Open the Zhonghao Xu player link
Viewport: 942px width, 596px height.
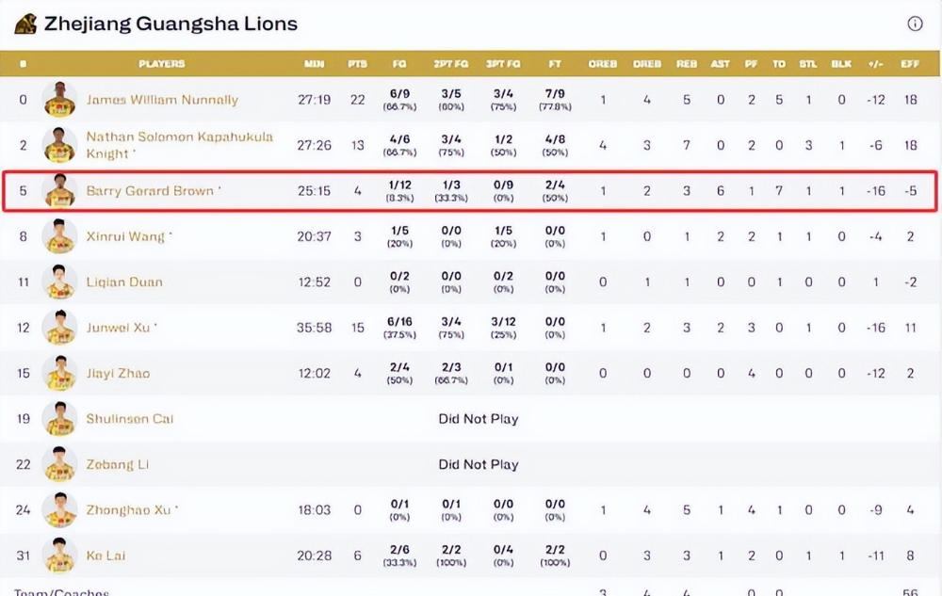point(128,510)
